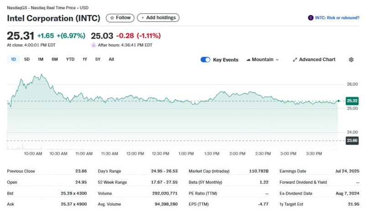The image size is (365, 211).
Task: Click the mountain chart type icon
Action: (248, 60)
